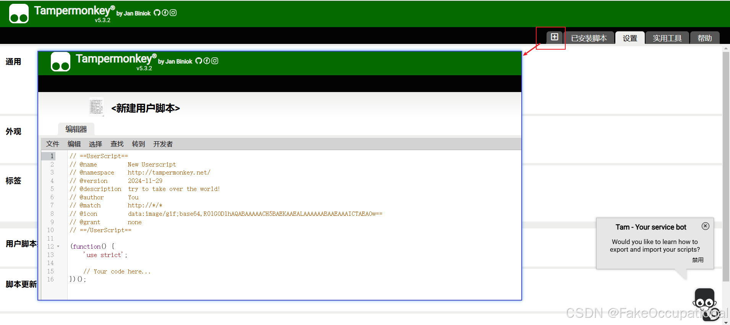The image size is (730, 325).
Task: Open the 查找 menu
Action: click(x=117, y=144)
